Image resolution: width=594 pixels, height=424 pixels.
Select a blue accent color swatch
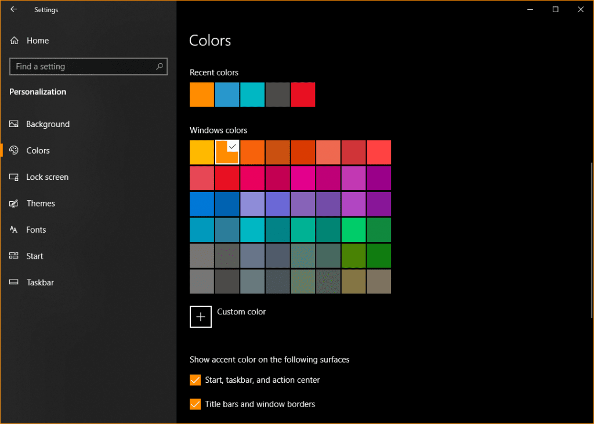tap(201, 204)
